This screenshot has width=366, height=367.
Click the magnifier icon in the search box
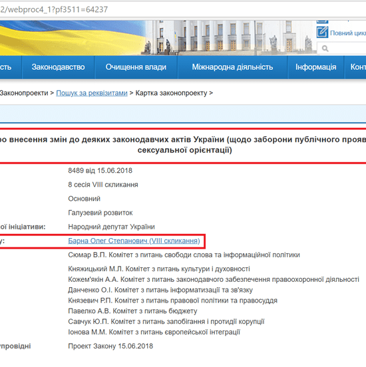pyautogui.click(x=325, y=49)
